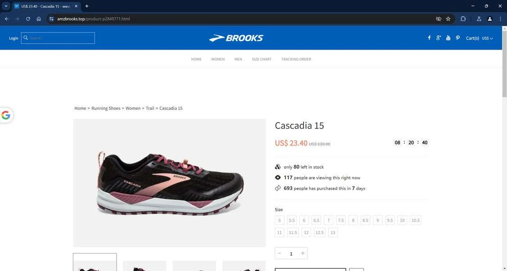Go to the MEN menu item
This screenshot has width=507, height=271.
pos(238,59)
